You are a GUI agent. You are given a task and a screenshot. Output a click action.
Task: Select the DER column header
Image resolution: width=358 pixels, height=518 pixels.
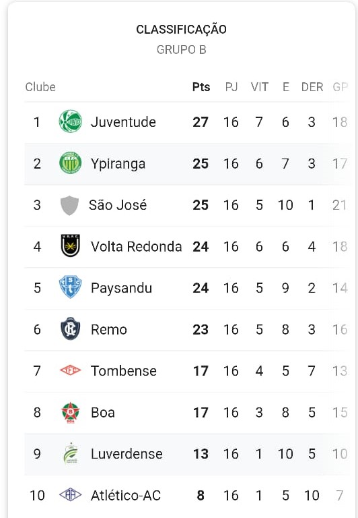(312, 87)
